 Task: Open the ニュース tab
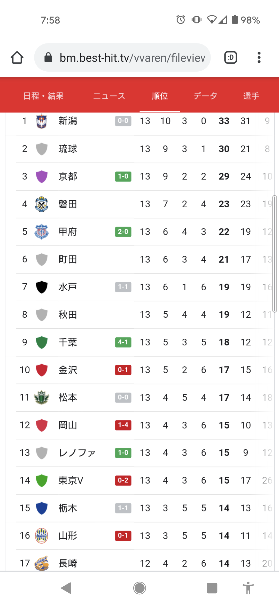(109, 96)
